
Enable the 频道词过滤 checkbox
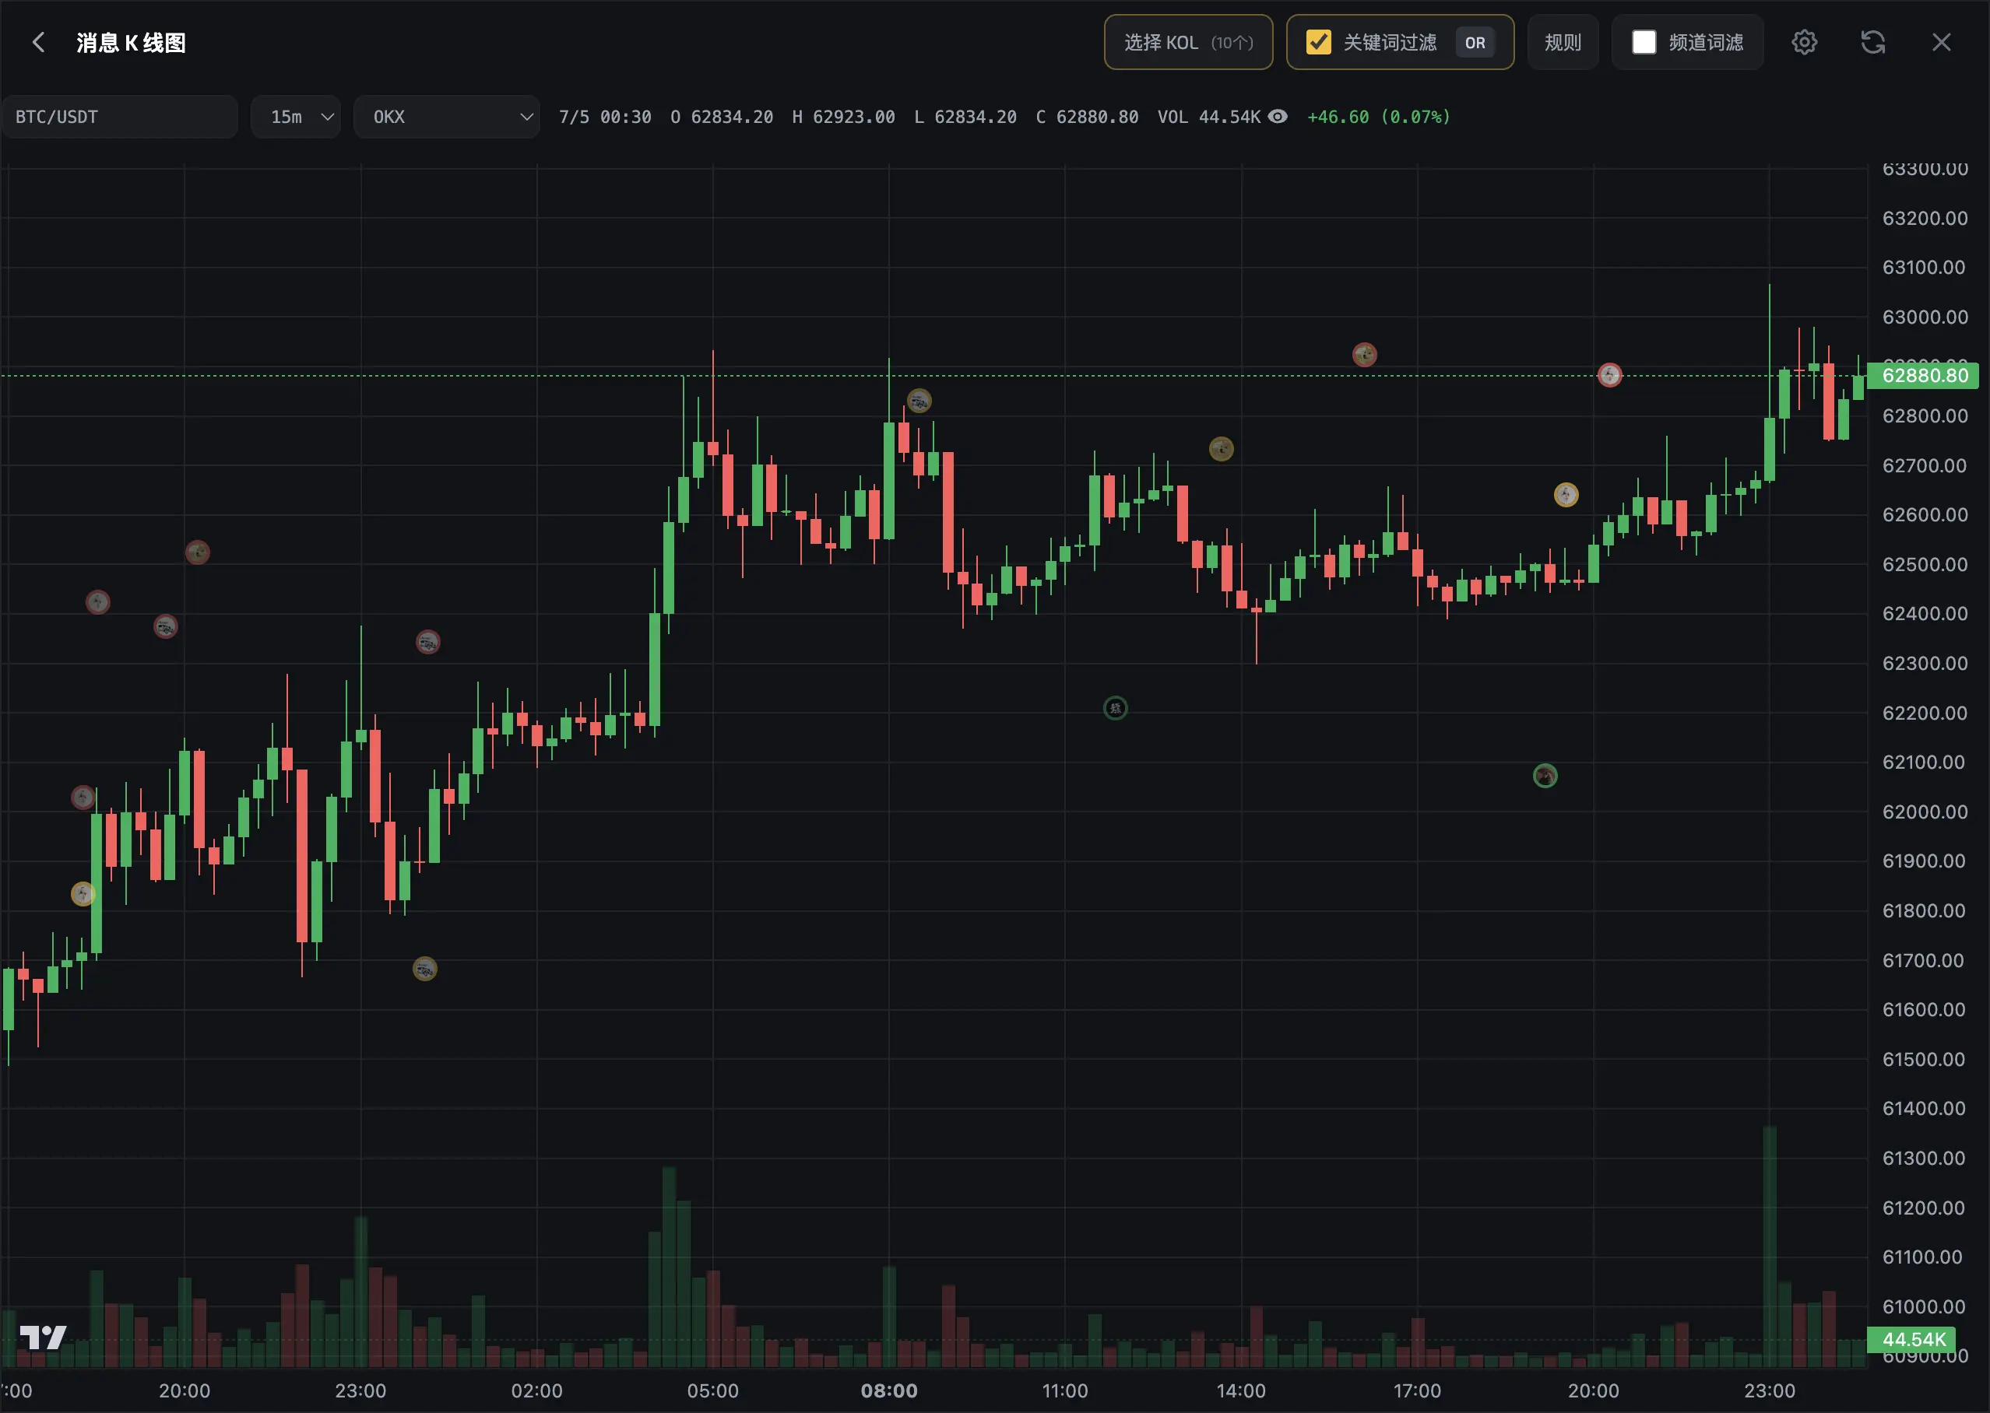[x=1644, y=43]
